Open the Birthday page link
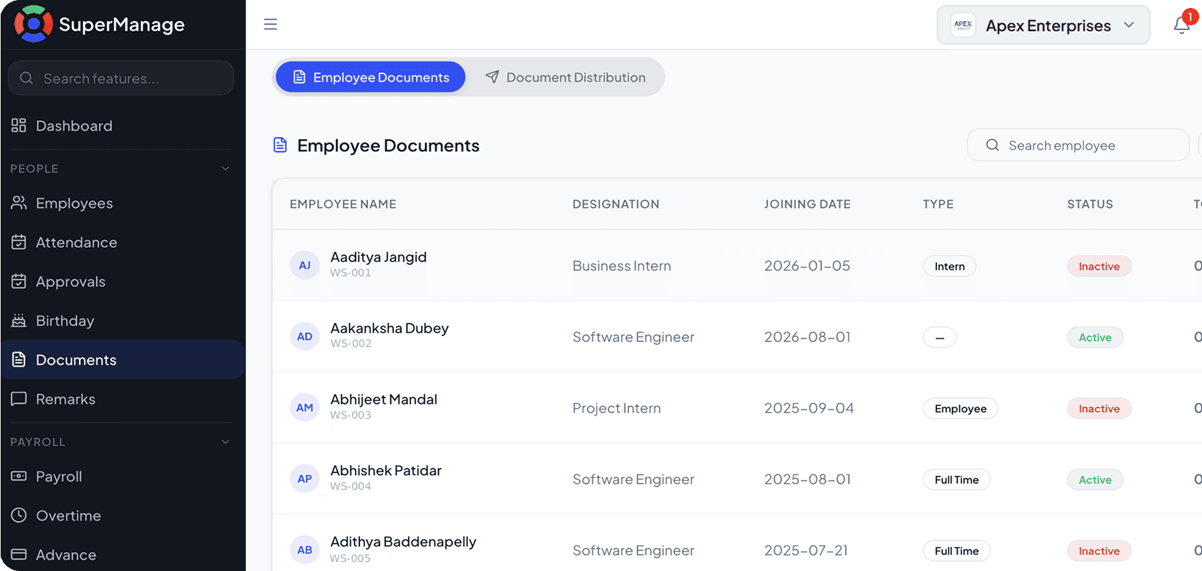 (x=122, y=321)
